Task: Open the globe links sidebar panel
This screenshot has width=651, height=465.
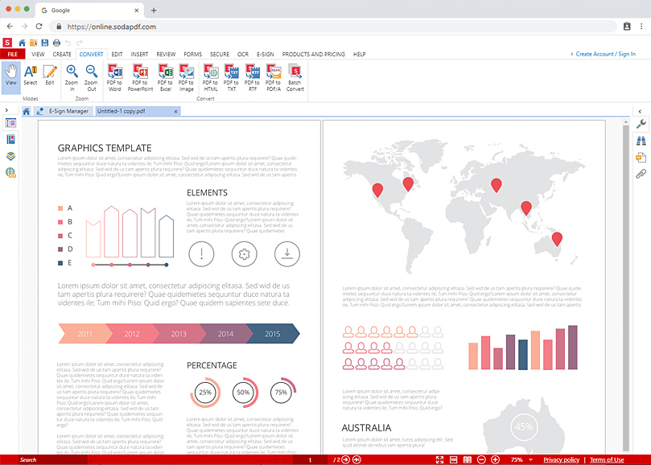Action: click(10, 172)
